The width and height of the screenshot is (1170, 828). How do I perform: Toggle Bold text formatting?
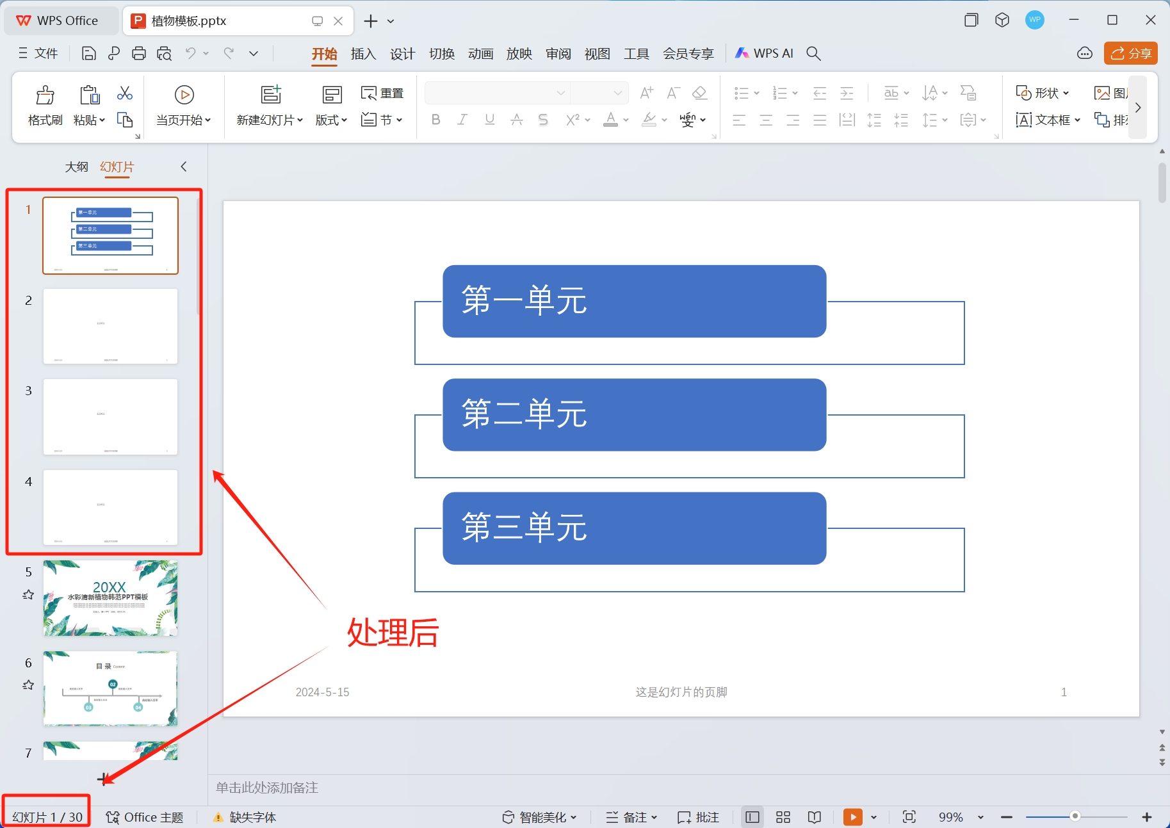coord(436,120)
